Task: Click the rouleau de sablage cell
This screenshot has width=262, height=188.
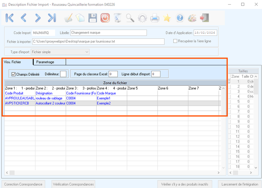Action: 50,98
